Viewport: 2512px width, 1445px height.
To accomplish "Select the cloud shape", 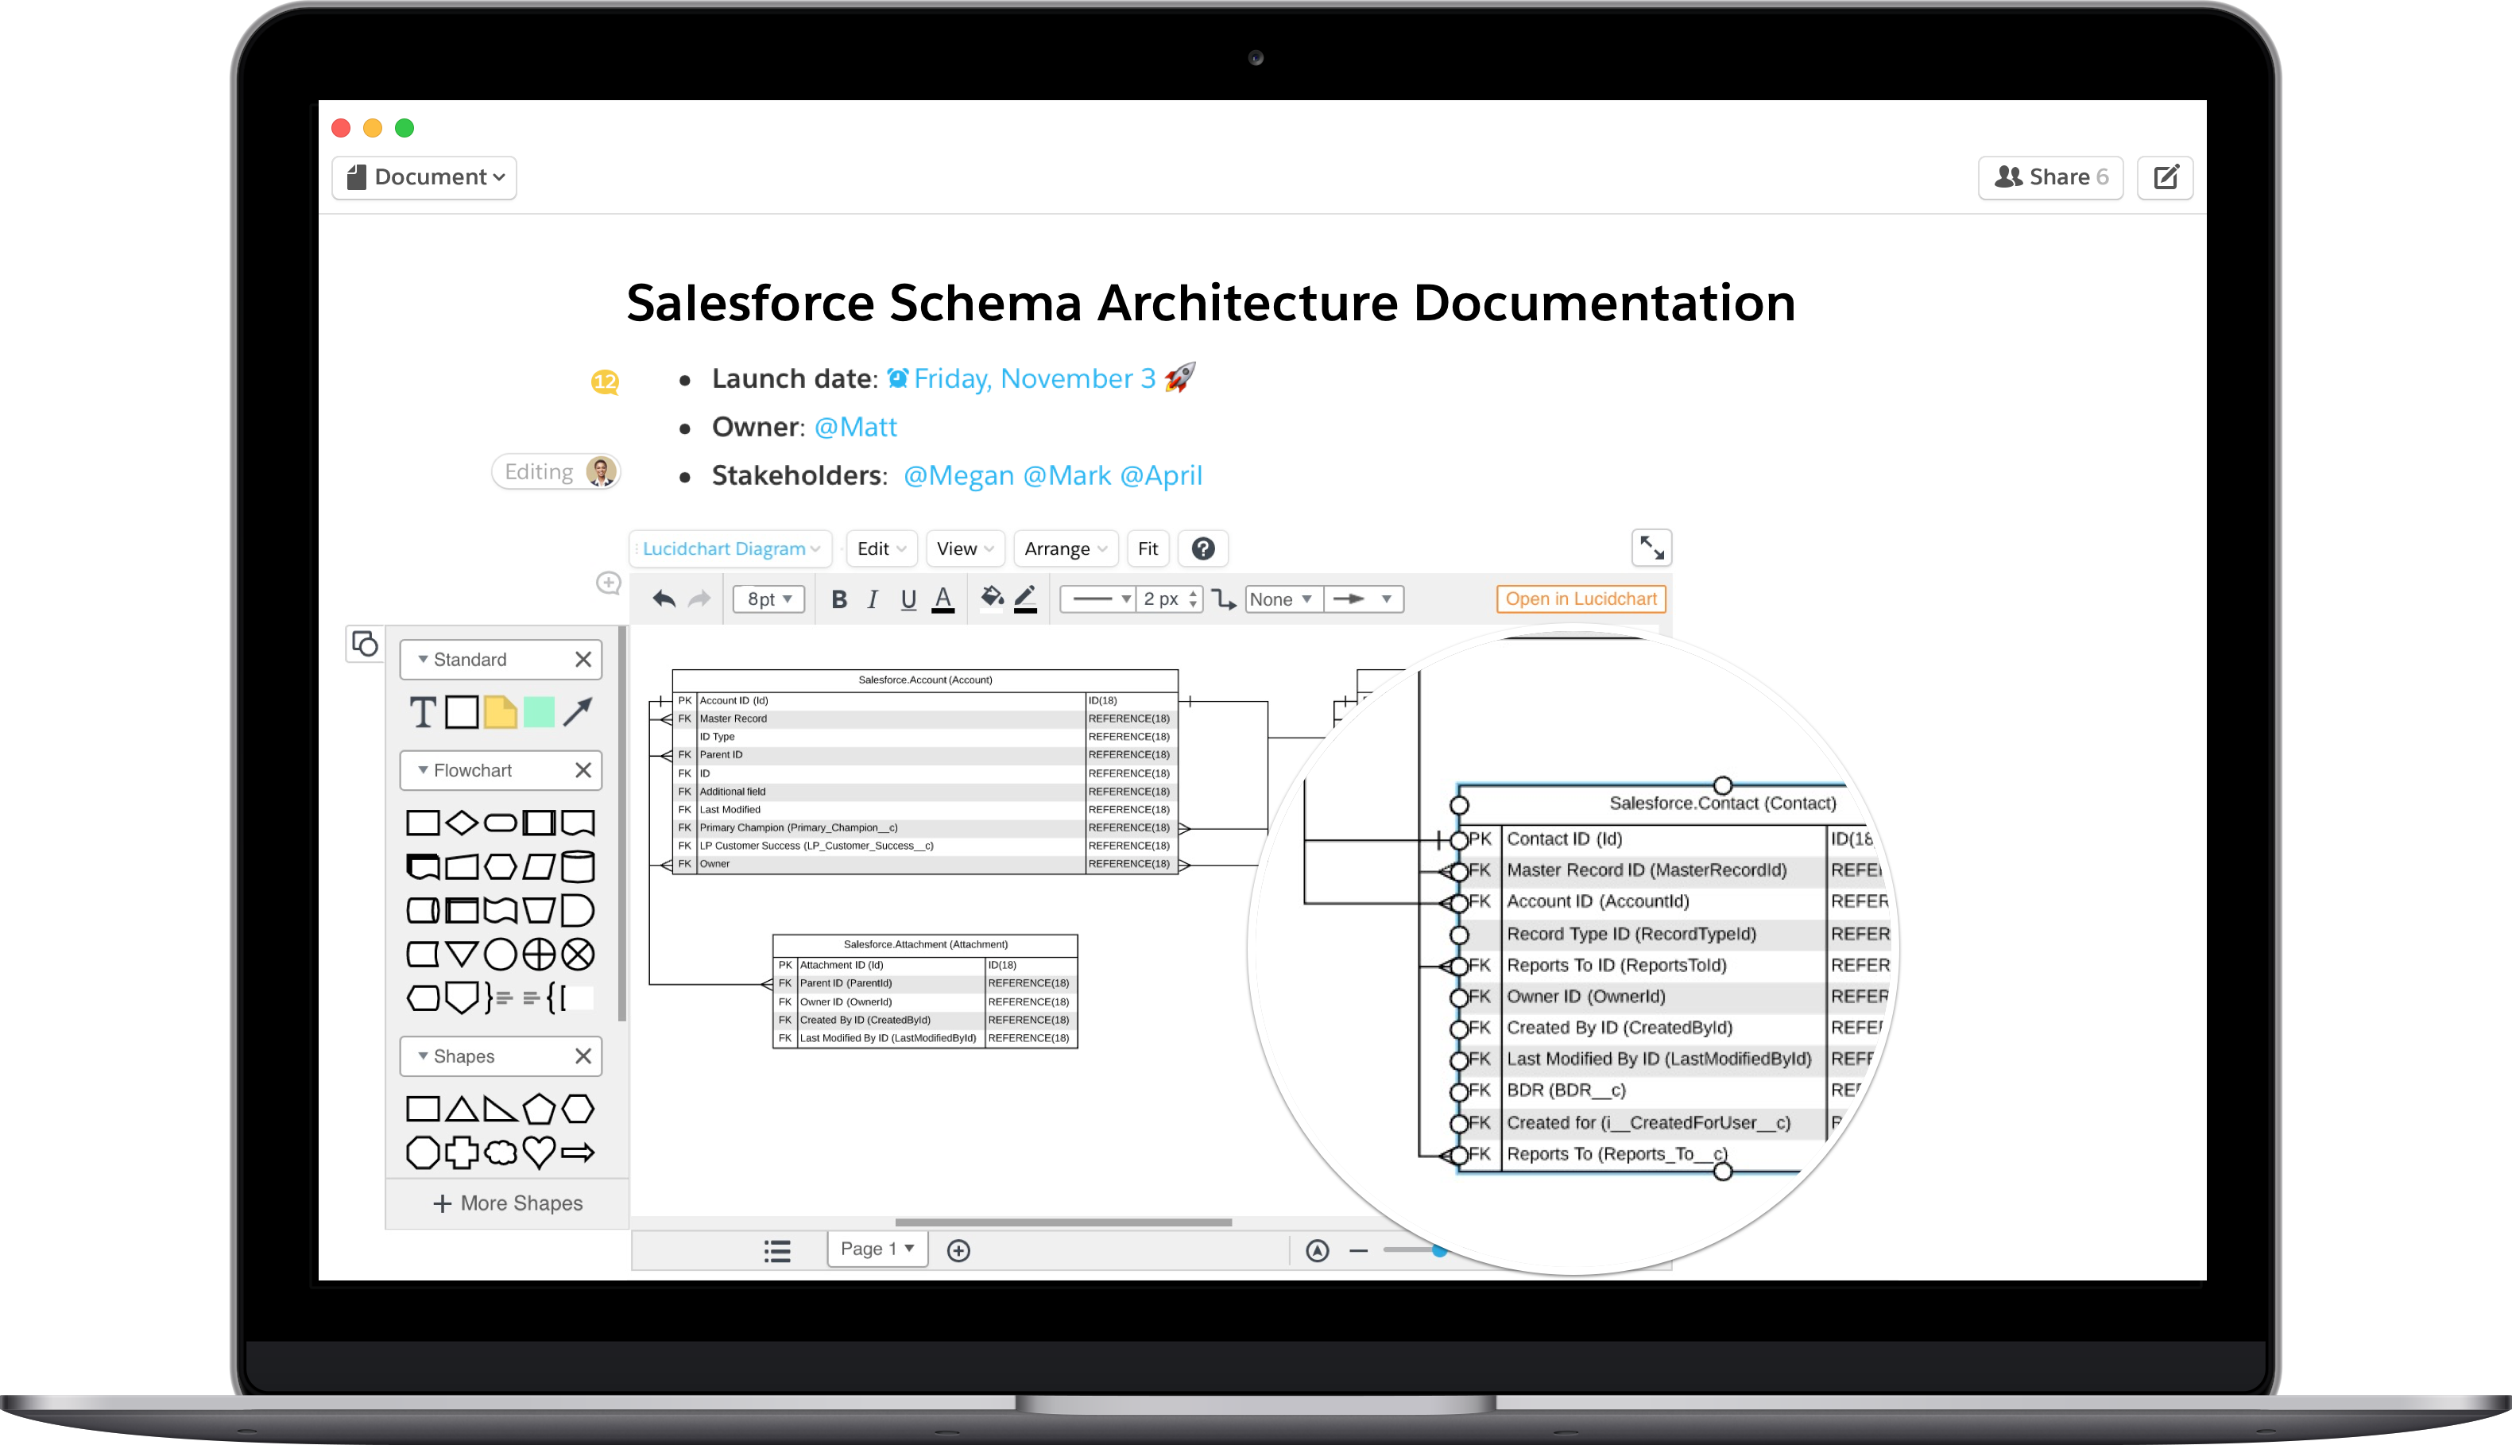I will 500,1153.
